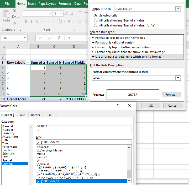Viewport: 189px width, 185px height.
Task: Open the font name dropdown
Action: click(x=50, y=14)
